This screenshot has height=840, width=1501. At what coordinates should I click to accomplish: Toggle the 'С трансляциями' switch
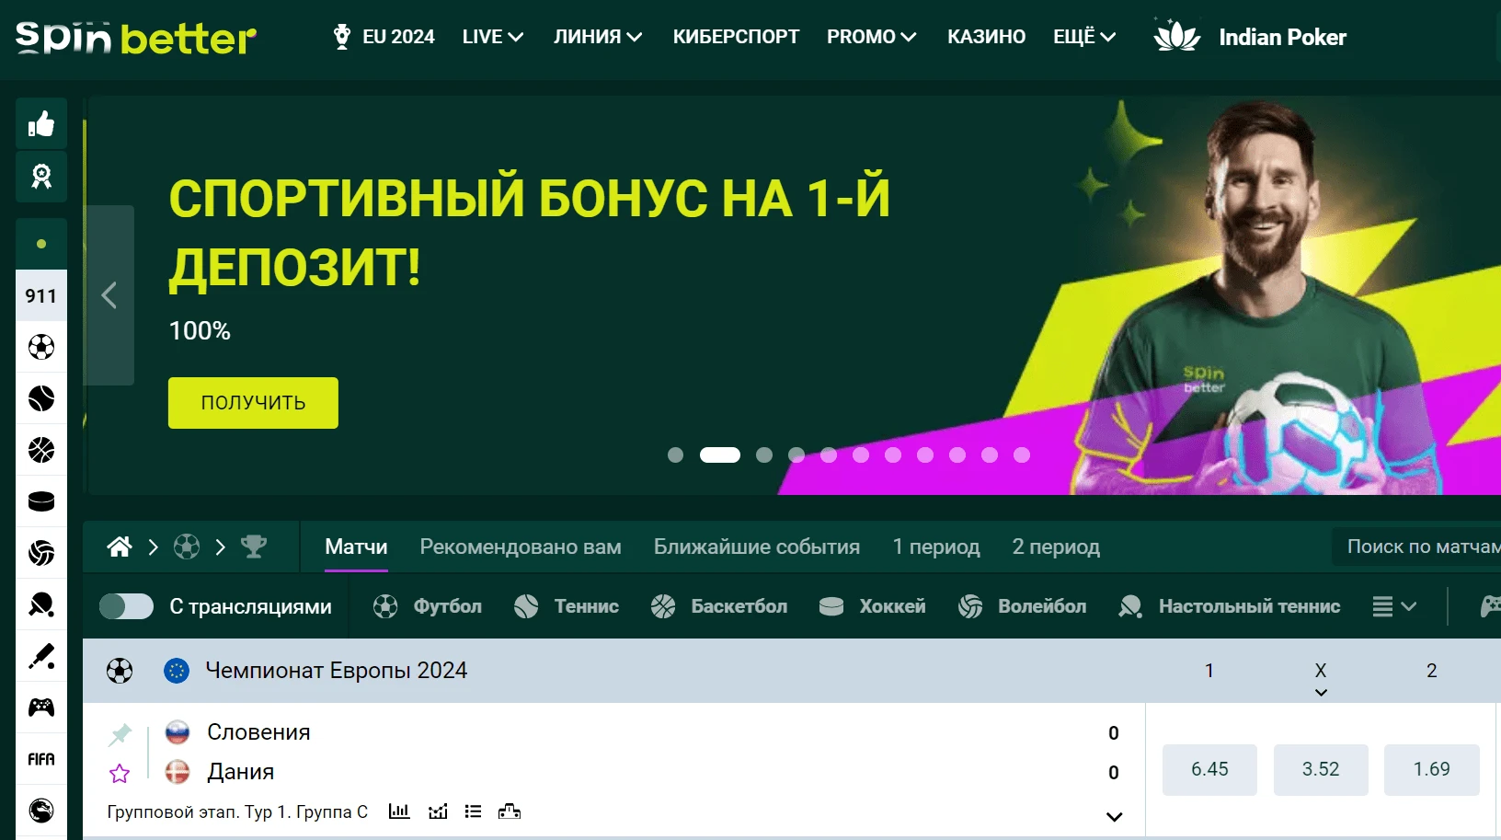[126, 606]
